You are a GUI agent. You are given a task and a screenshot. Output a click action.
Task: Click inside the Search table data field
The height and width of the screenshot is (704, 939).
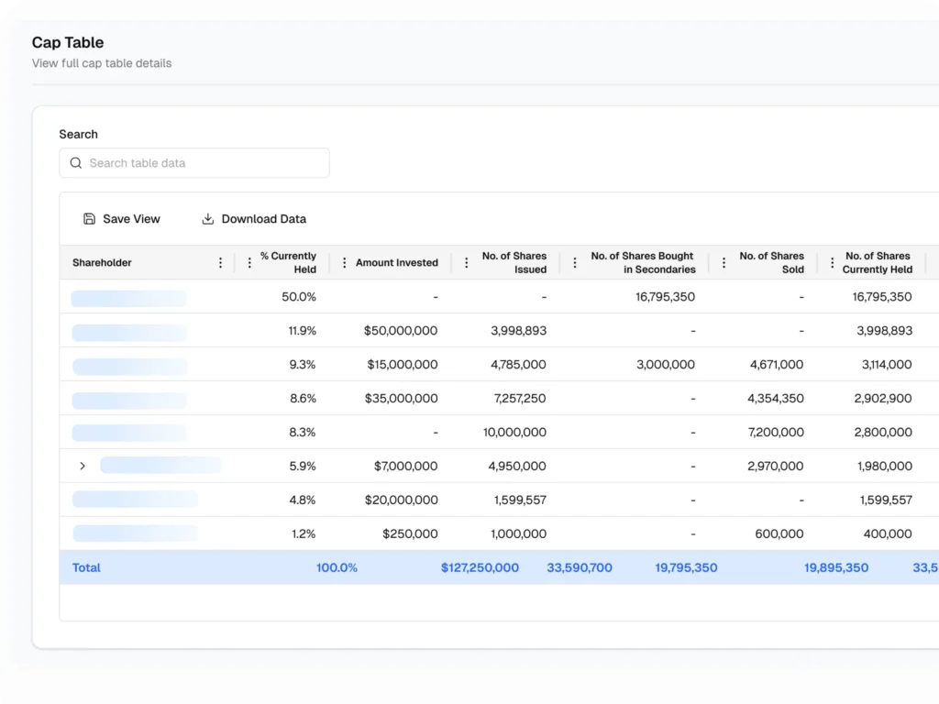[194, 162]
